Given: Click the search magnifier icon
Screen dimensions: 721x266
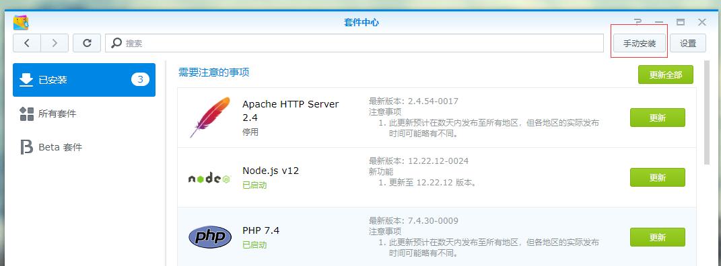Looking at the screenshot, I should click(116, 43).
